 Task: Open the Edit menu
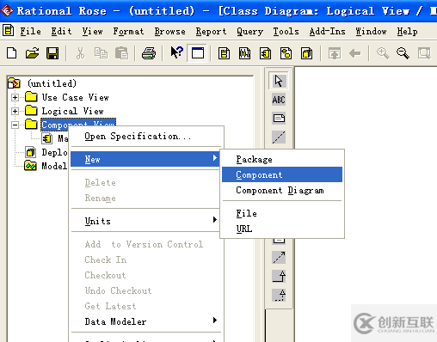point(61,31)
